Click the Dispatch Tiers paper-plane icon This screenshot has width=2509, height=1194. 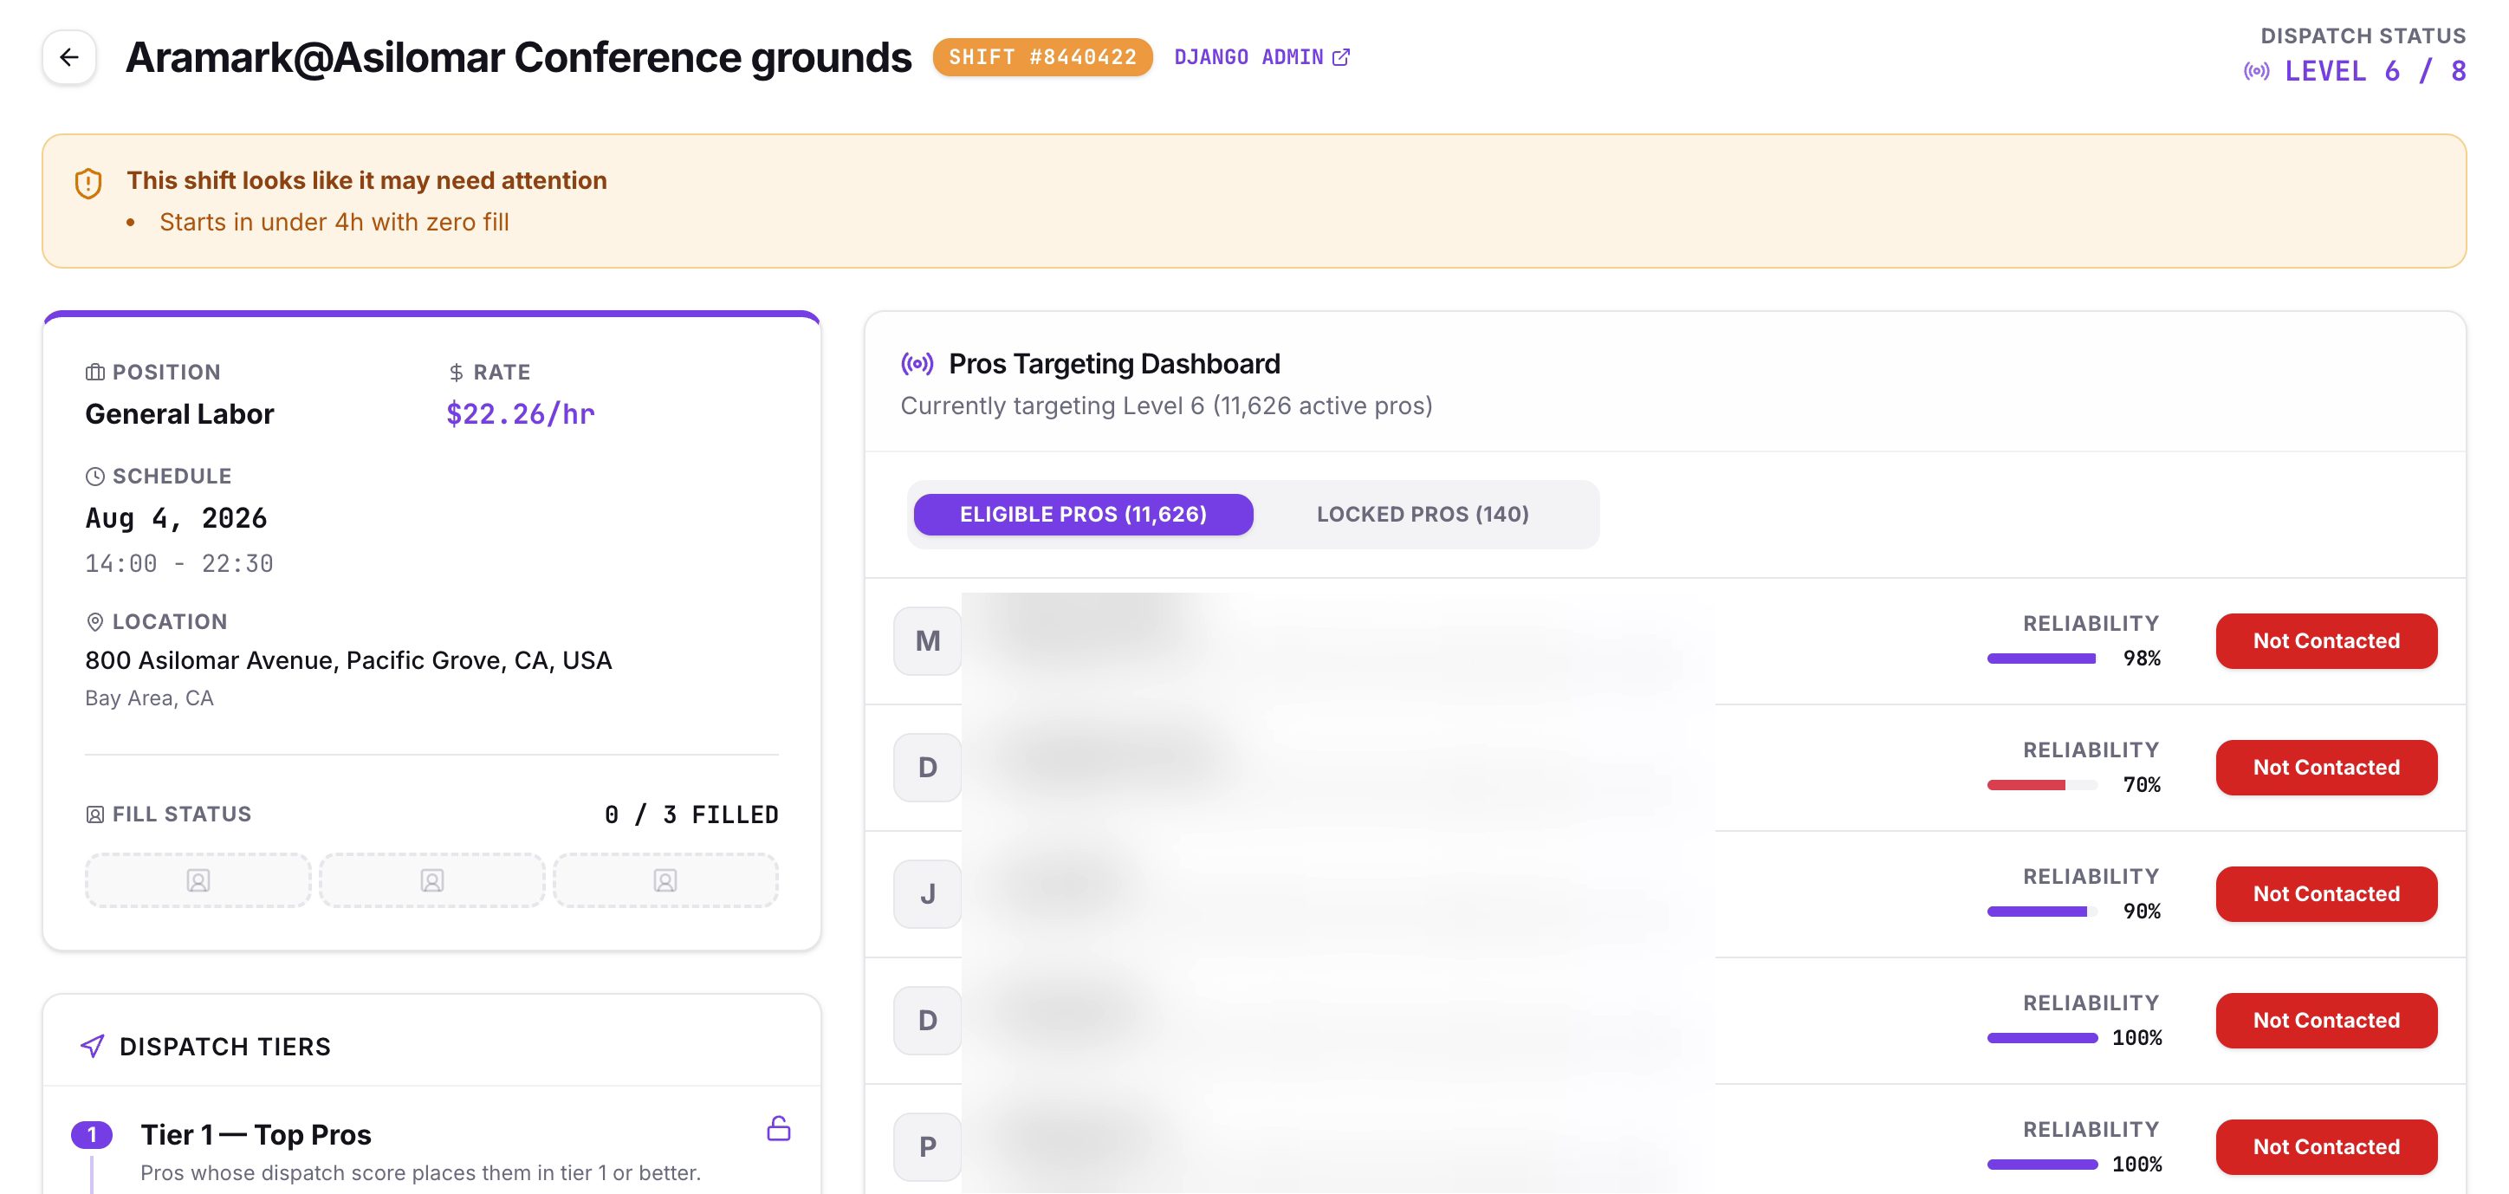pos(93,1046)
